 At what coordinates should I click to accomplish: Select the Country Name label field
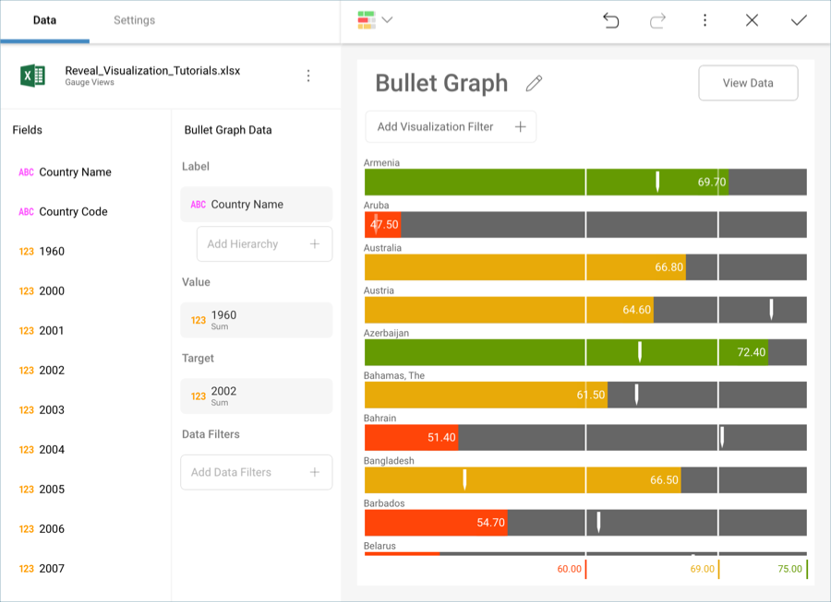coord(256,205)
